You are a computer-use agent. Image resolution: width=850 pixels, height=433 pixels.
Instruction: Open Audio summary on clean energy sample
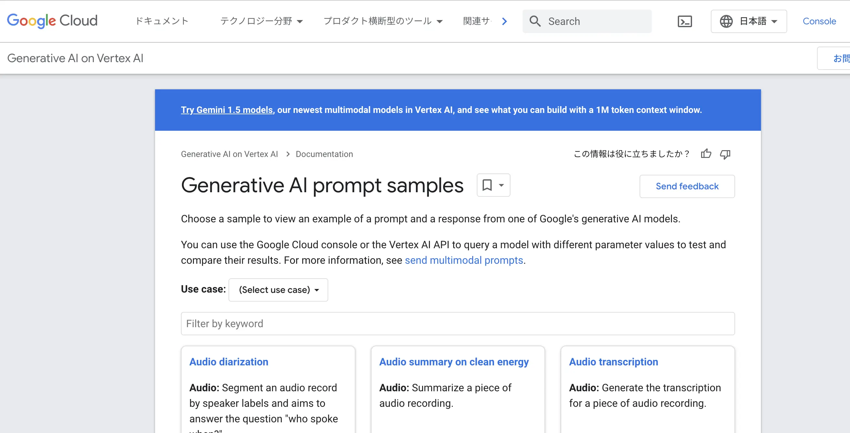pyautogui.click(x=454, y=362)
